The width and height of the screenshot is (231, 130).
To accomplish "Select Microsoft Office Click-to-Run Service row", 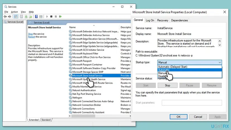I will [100, 57].
